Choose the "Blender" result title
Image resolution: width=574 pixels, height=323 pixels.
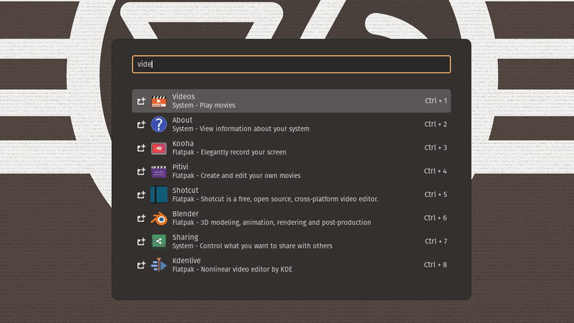pos(185,214)
